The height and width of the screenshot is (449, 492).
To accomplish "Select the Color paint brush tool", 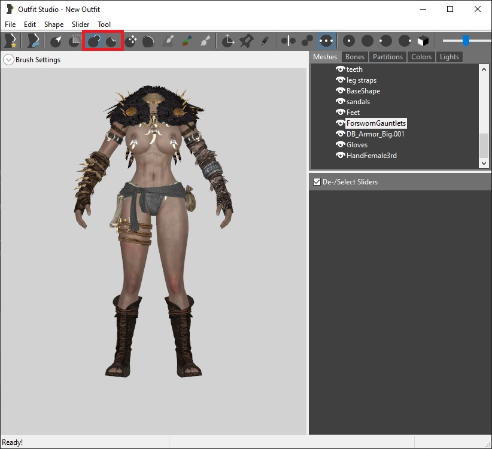I will point(187,41).
